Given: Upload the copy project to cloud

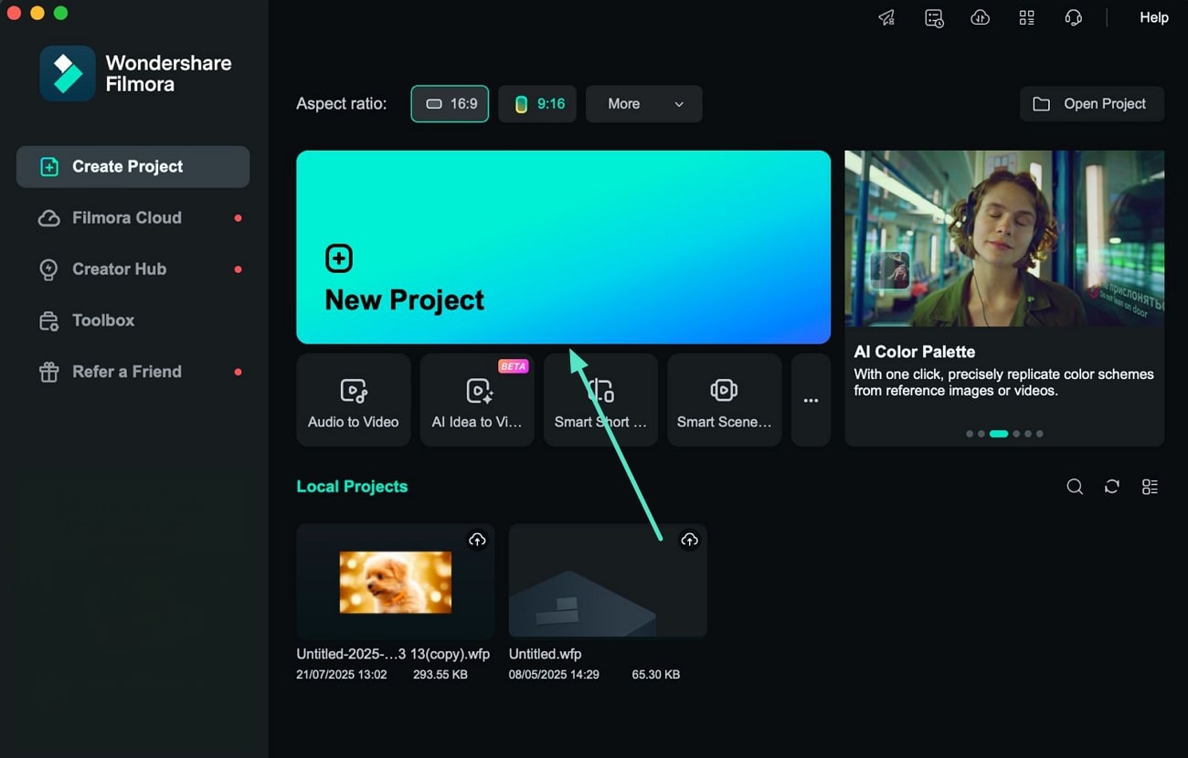Looking at the screenshot, I should (477, 541).
